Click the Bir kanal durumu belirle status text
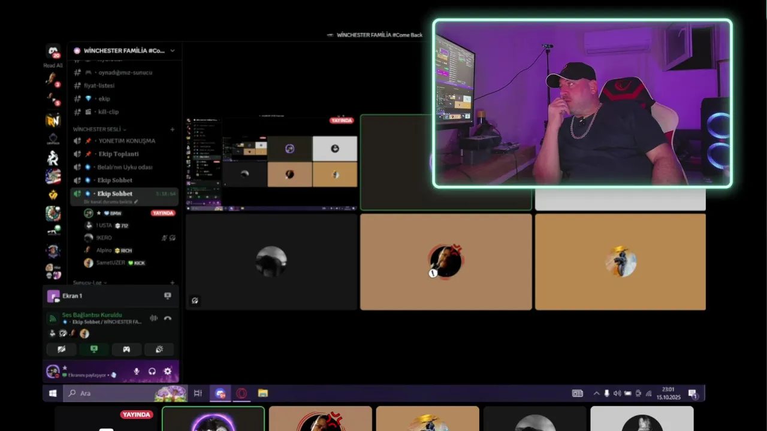Viewport: 767px width, 431px height. 108,202
